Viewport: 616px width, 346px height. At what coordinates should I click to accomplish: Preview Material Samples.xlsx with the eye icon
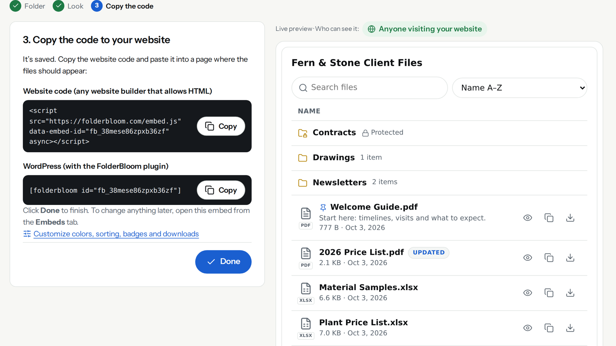pyautogui.click(x=527, y=293)
